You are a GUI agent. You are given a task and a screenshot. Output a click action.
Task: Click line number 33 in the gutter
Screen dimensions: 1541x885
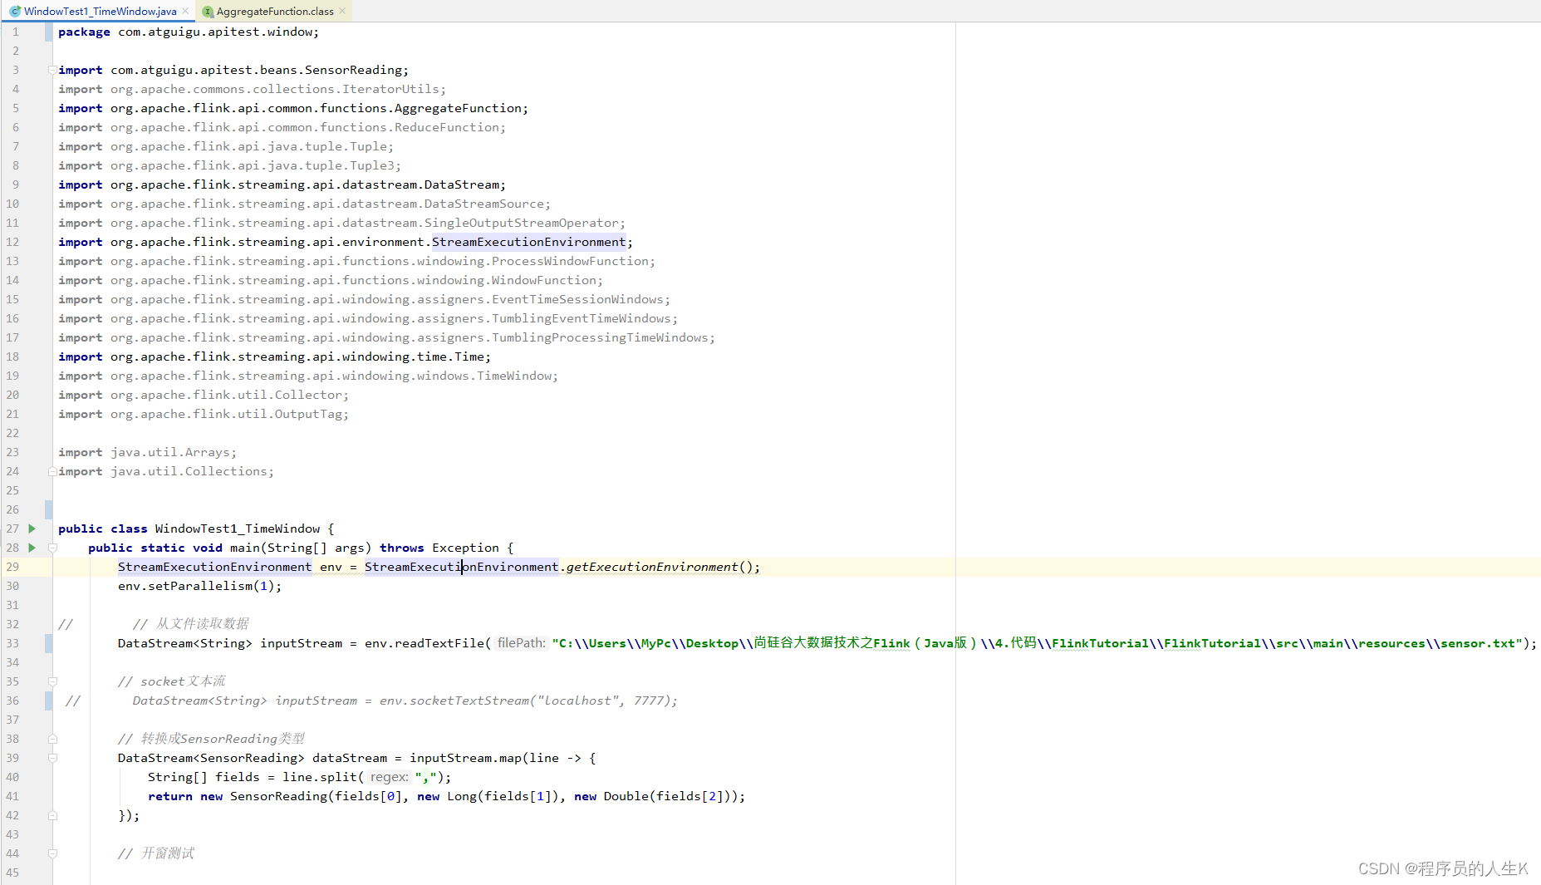coord(12,643)
